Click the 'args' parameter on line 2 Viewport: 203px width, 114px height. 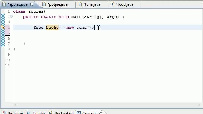(x=112, y=17)
